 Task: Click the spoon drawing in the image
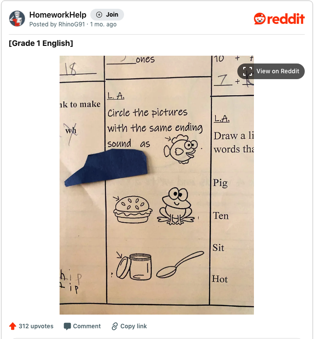(x=180, y=265)
